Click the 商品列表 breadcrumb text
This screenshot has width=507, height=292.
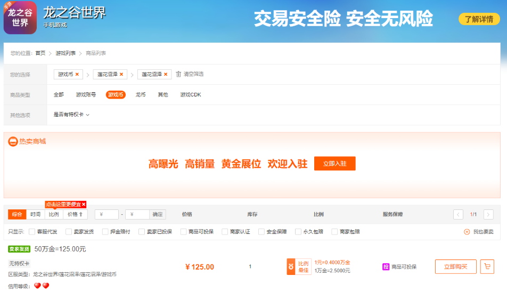point(96,53)
